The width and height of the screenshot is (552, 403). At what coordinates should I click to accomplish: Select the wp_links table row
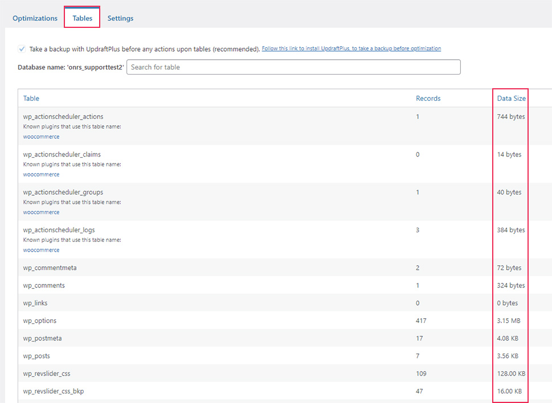(x=285, y=303)
